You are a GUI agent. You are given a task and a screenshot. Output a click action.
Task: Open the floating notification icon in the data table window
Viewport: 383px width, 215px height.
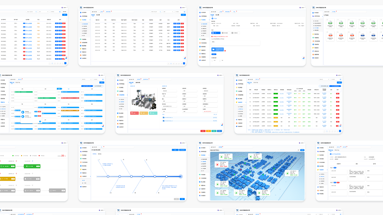point(185,58)
